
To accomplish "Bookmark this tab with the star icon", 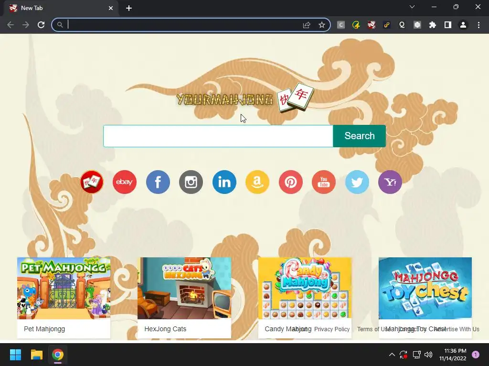I will (x=322, y=25).
